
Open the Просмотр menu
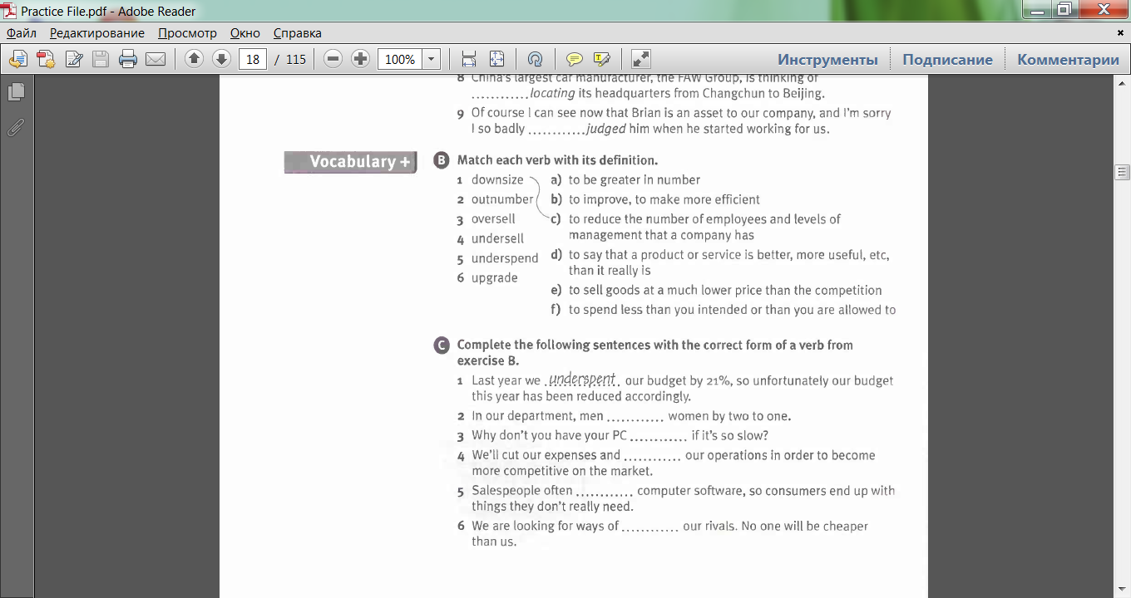[x=187, y=33]
